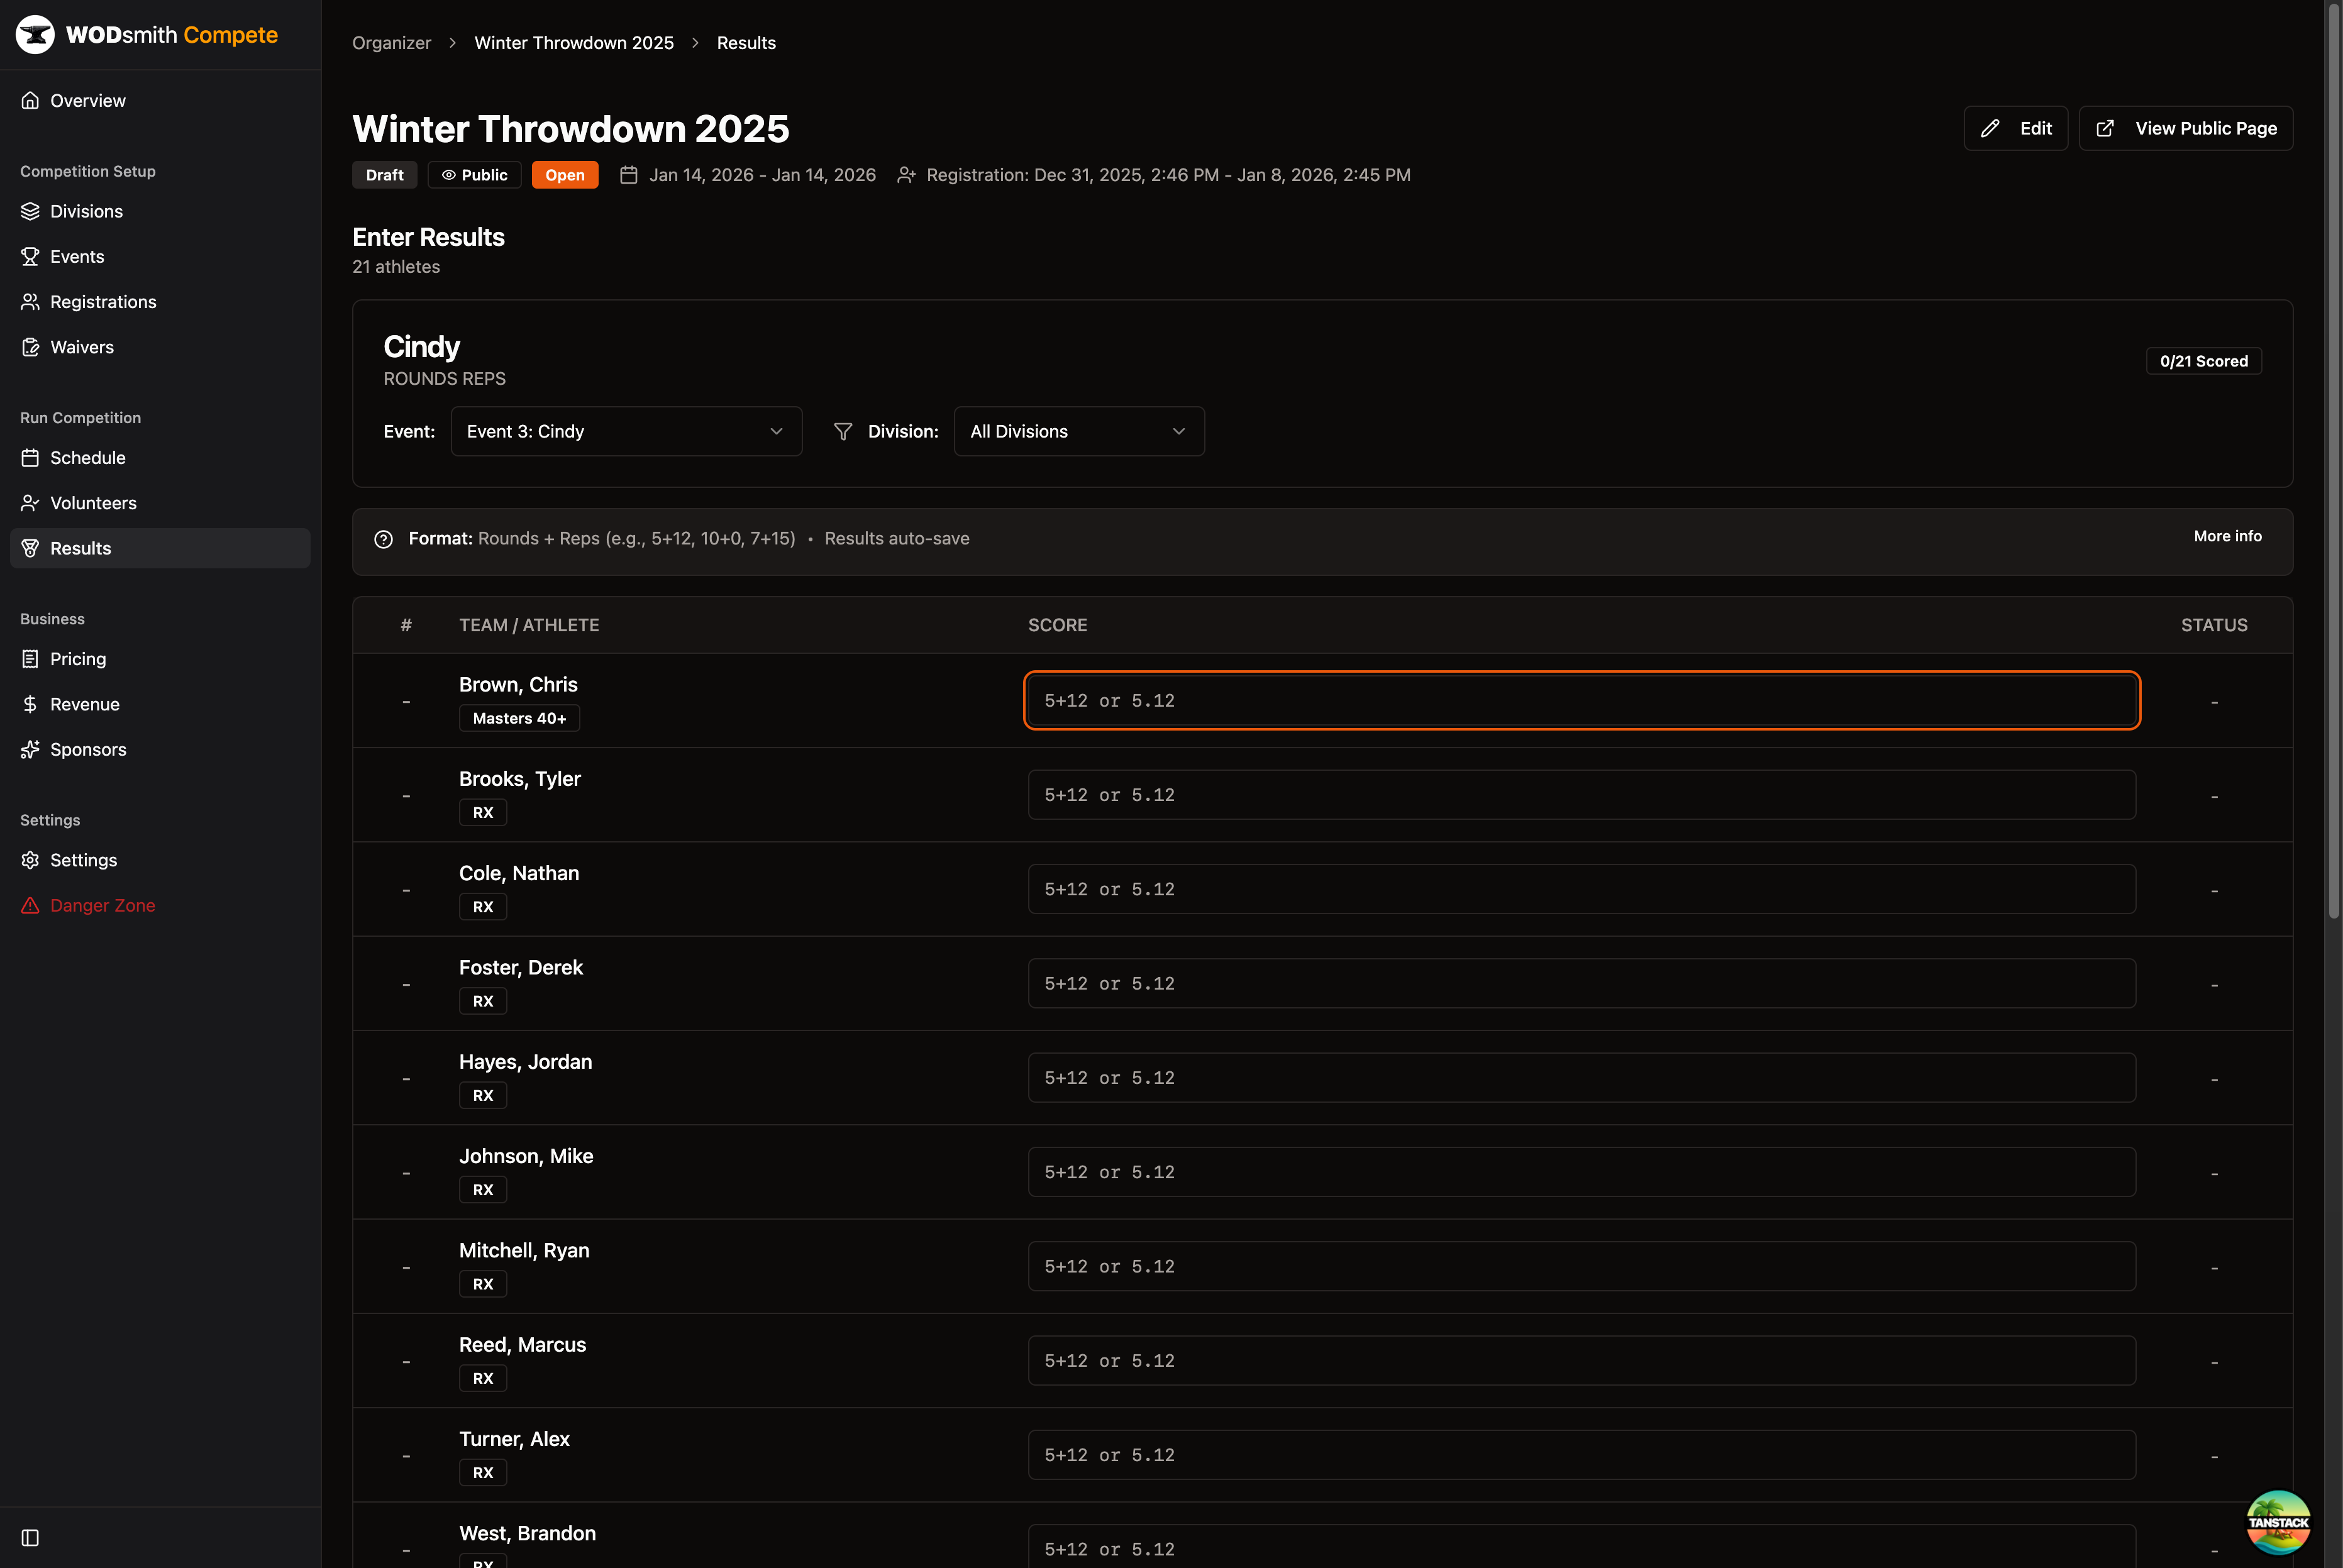Click the SCORE column header
This screenshot has height=1568, width=2343.
(1057, 625)
